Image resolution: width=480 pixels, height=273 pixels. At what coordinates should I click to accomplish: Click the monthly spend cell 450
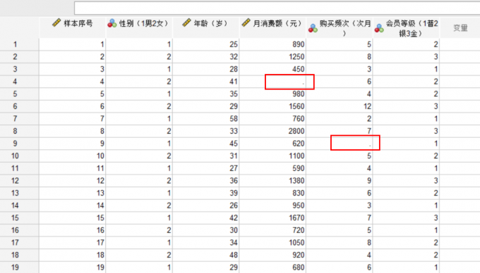[x=272, y=69]
